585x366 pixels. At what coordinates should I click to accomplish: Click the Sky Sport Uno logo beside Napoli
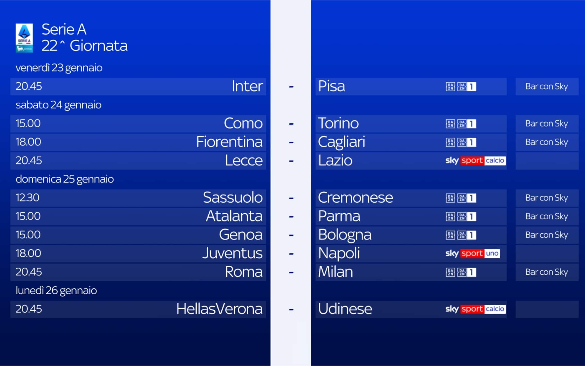click(472, 254)
